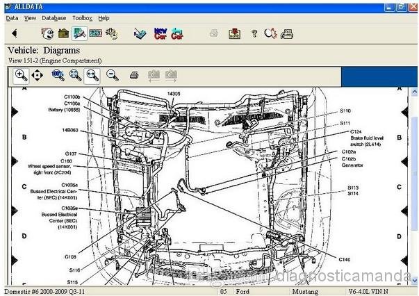Click the next image camera icon
Viewport: 419px width, 296px height.
171,76
